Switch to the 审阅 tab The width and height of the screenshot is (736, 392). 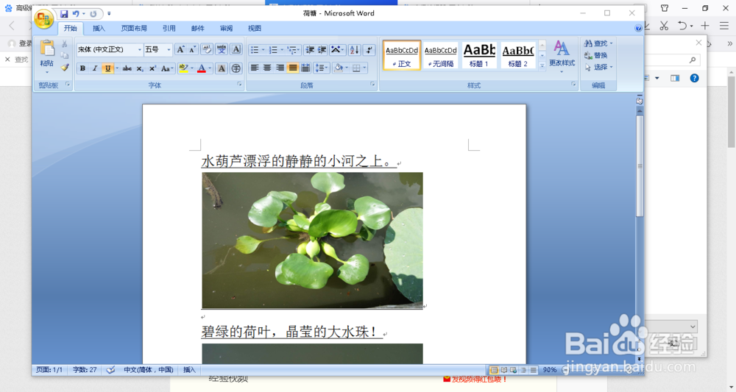pos(226,29)
